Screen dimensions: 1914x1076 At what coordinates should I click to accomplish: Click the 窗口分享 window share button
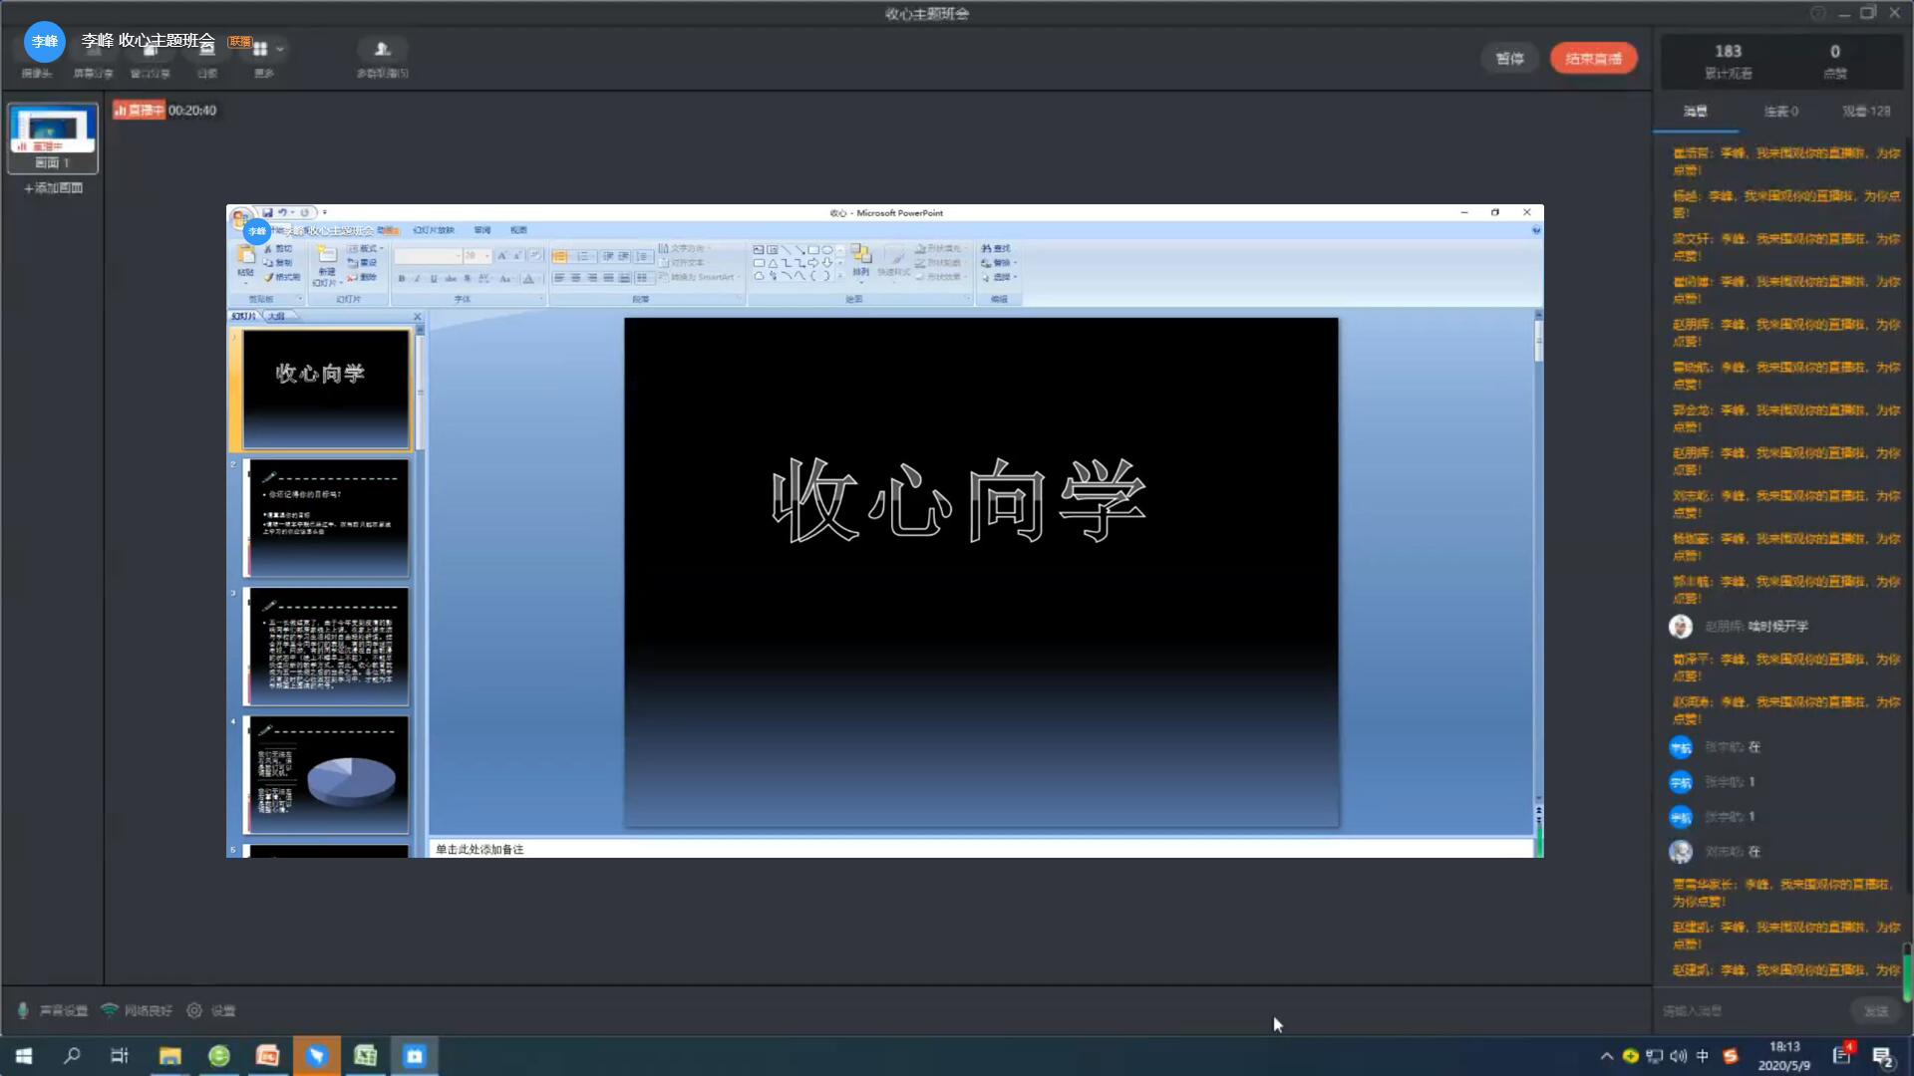[x=150, y=60]
